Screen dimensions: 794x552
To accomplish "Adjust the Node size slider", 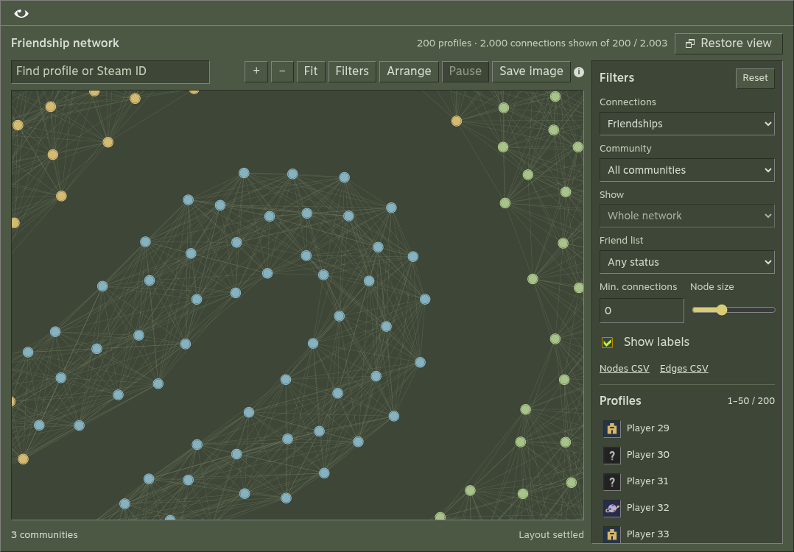I will point(734,310).
